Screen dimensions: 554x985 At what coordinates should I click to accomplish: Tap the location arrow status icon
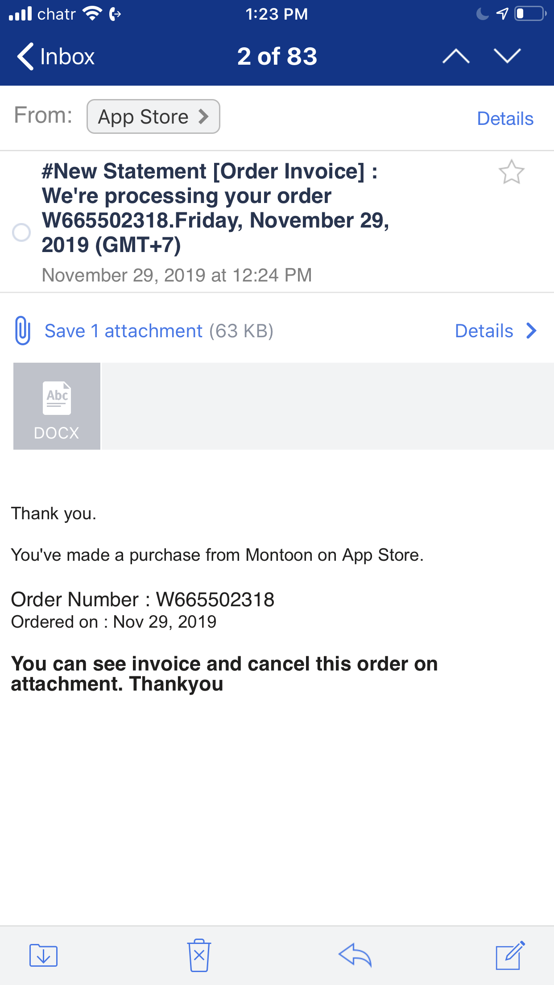[x=501, y=14]
